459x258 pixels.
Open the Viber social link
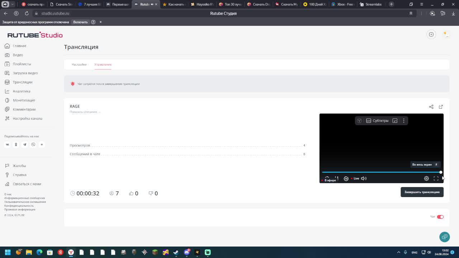tap(33, 144)
